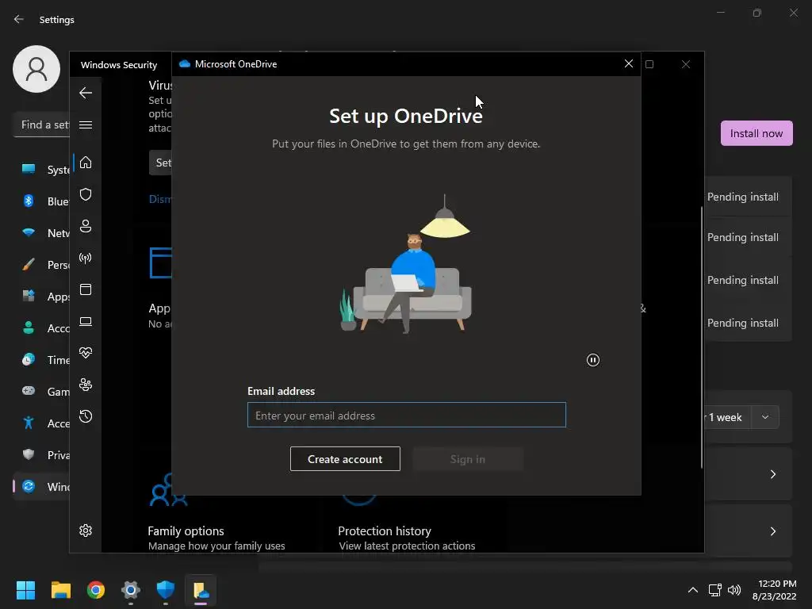Viewport: 812px width, 609px height.
Task: Open network status tray icon
Action: point(715,590)
